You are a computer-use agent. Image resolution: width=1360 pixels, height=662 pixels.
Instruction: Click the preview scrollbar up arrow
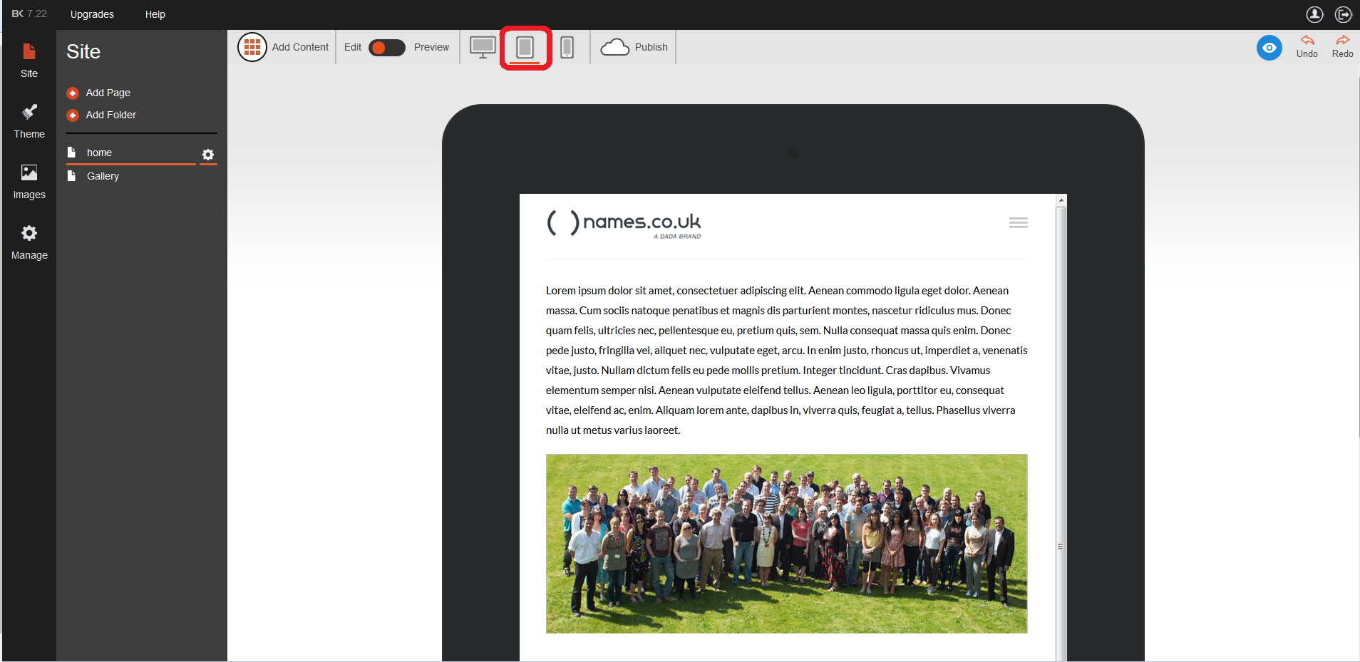pyautogui.click(x=1061, y=201)
